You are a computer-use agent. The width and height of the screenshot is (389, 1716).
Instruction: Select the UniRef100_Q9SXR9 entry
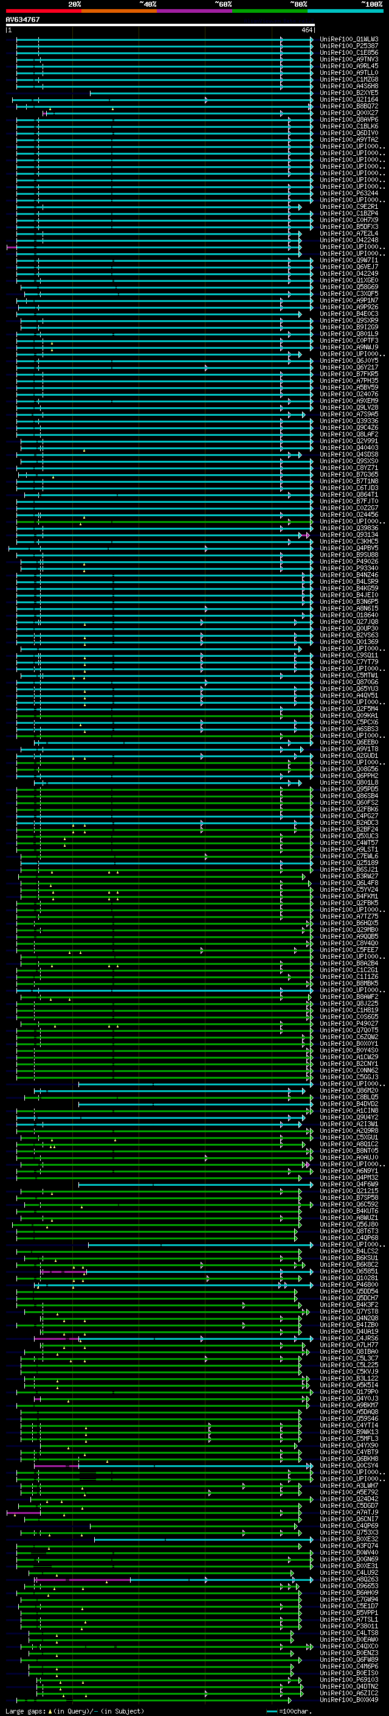point(348,320)
